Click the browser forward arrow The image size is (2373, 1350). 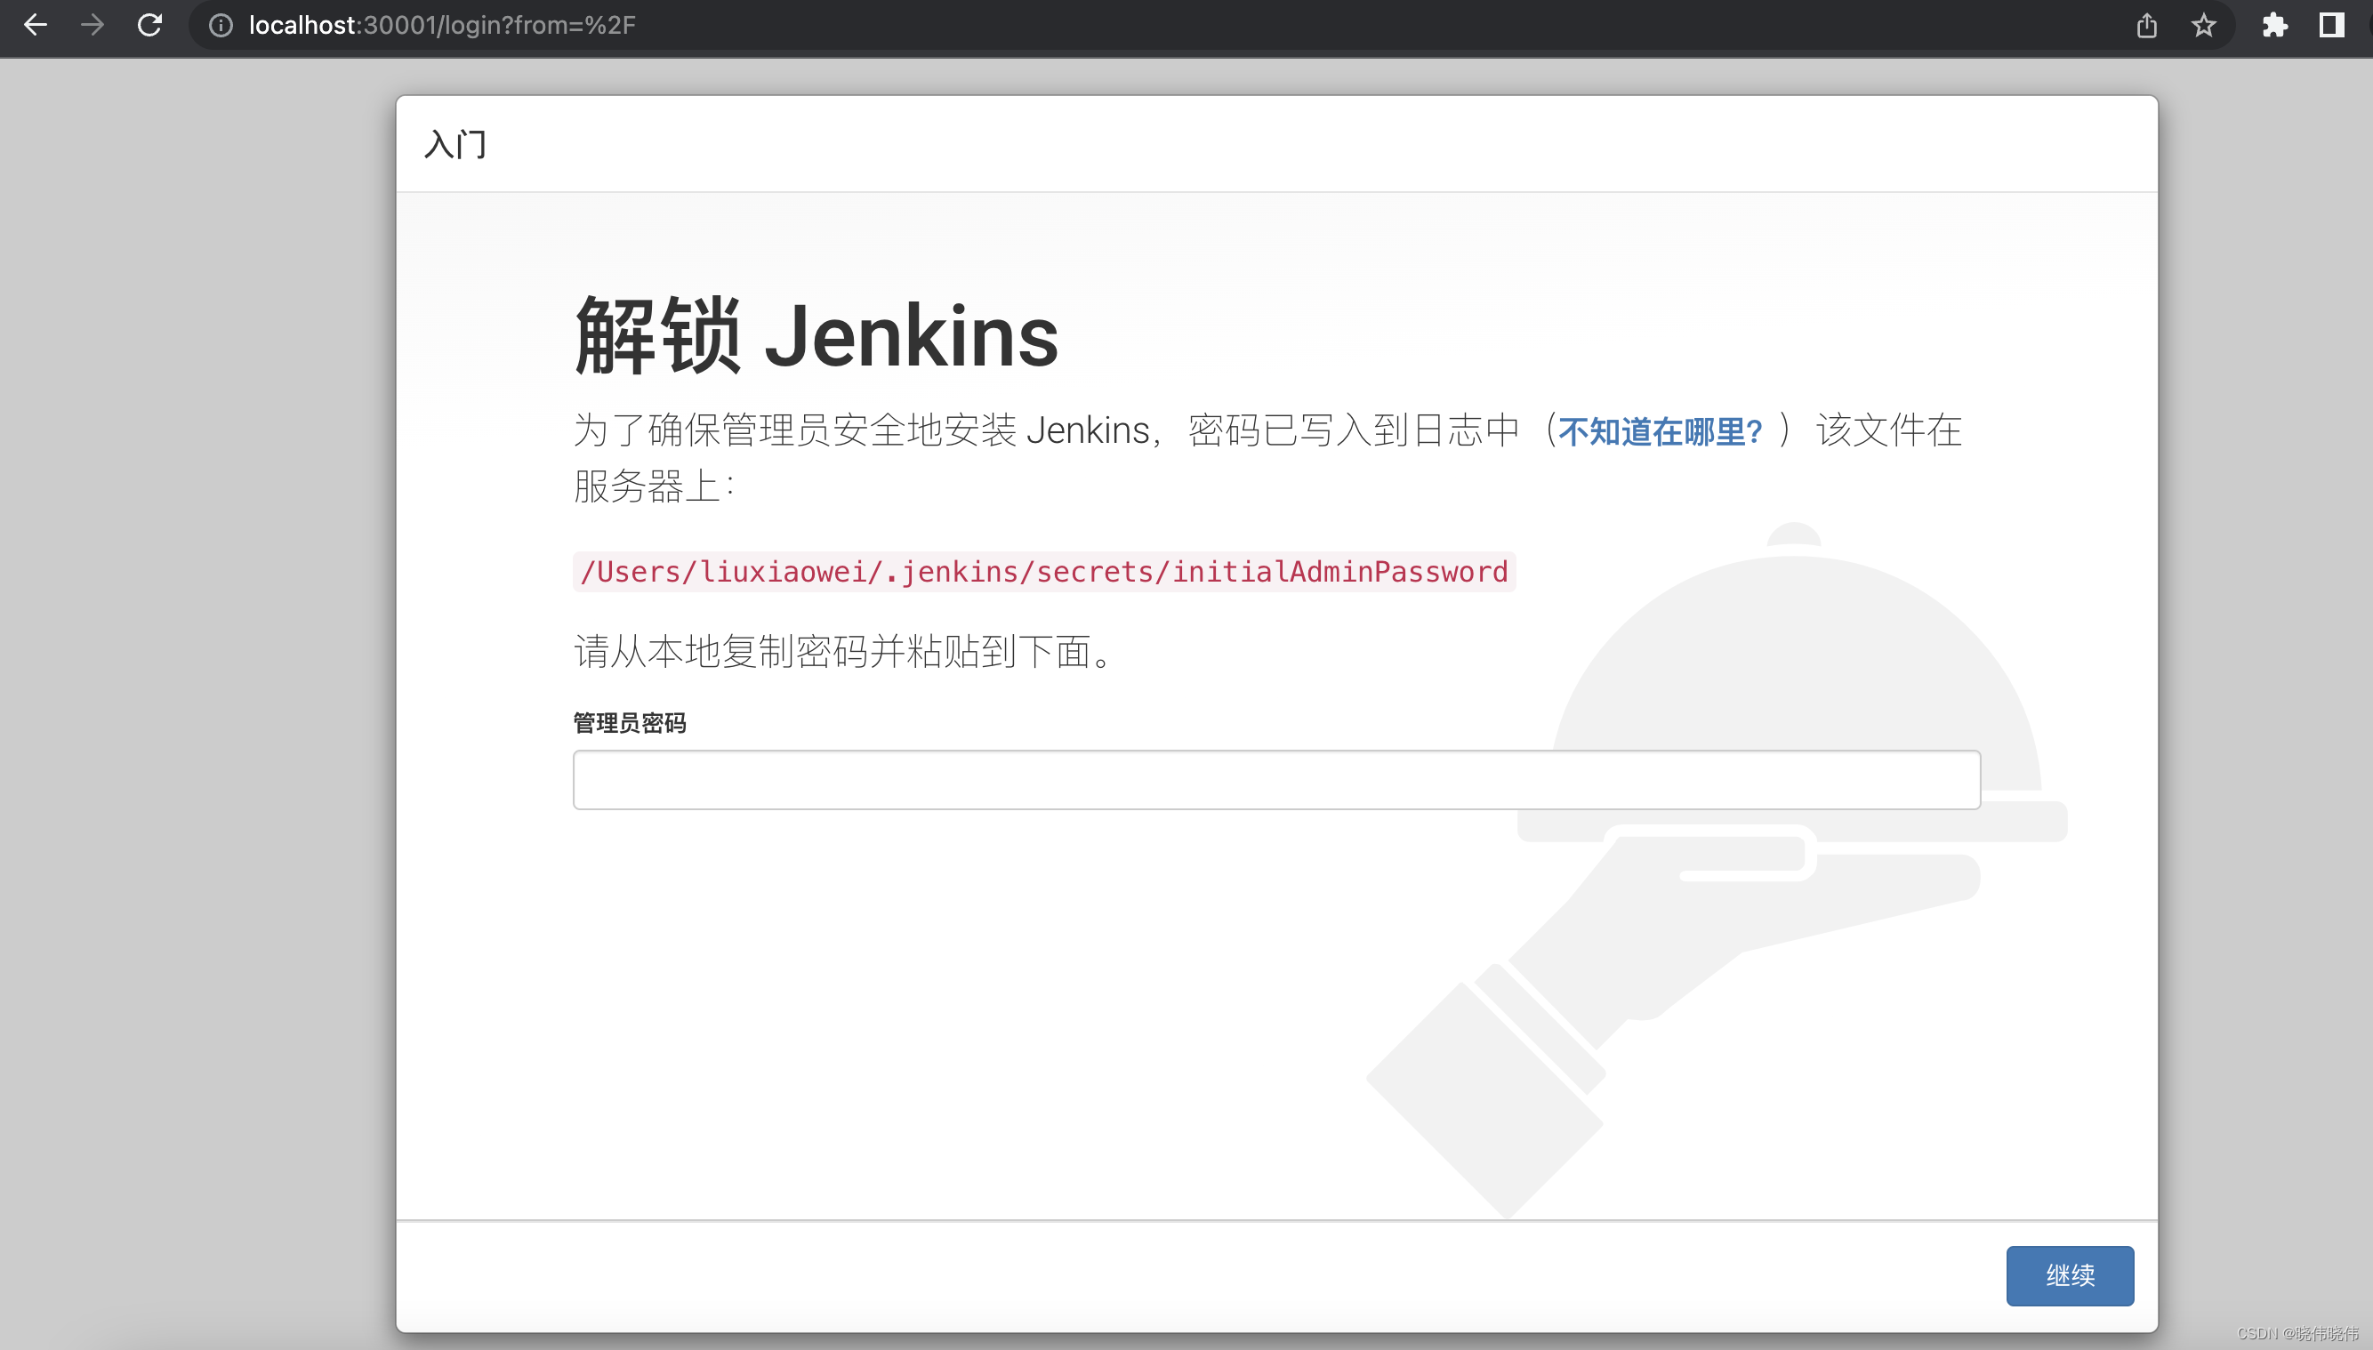click(92, 25)
